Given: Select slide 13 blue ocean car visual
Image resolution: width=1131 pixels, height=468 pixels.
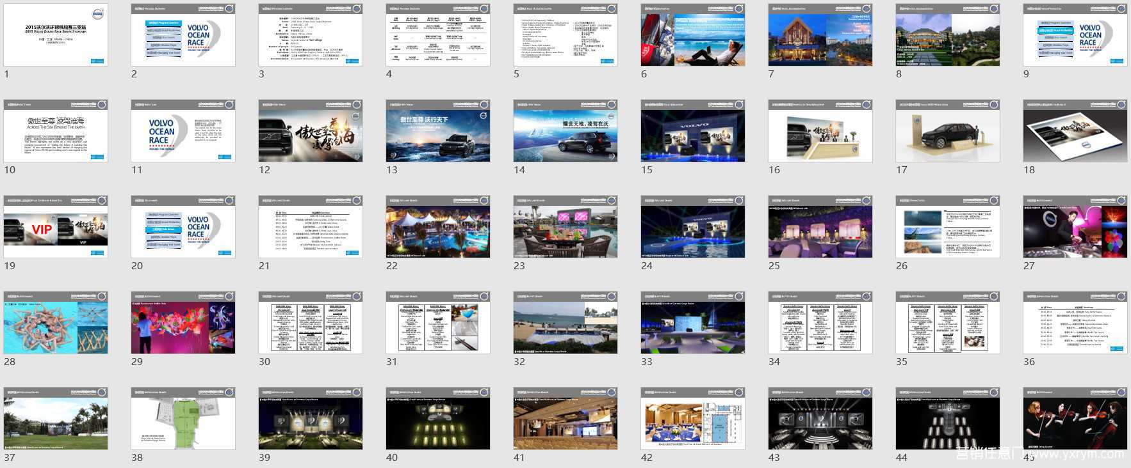Looking at the screenshot, I should pos(438,130).
